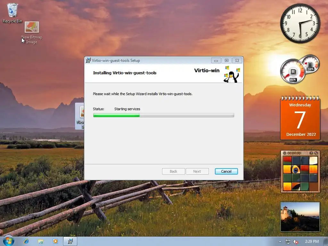The width and height of the screenshot is (328, 246).
Task: Show the picture puzzle solved image hint
Action: pyautogui.click(x=311, y=153)
